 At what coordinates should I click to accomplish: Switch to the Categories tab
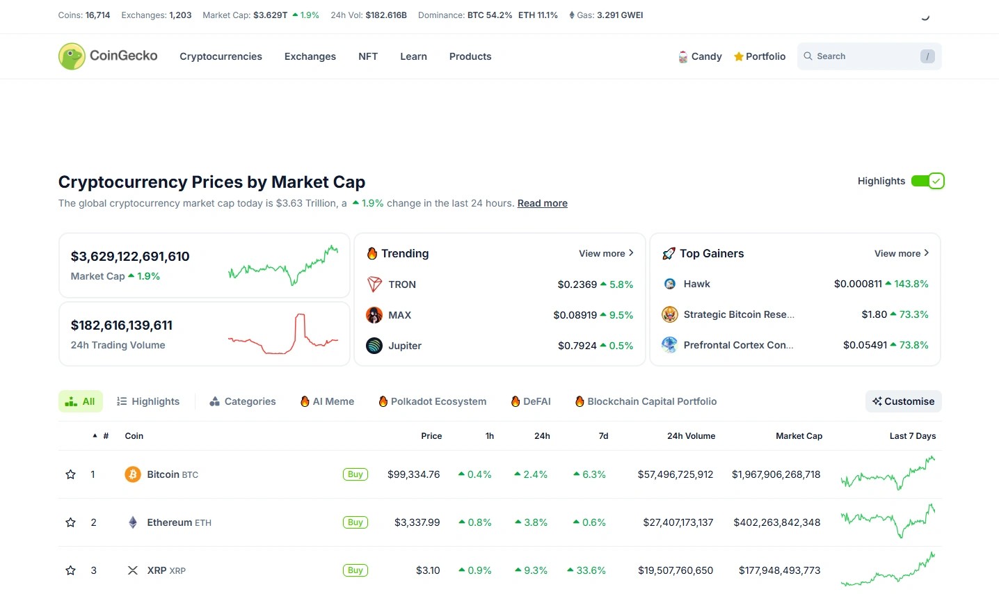click(x=243, y=401)
